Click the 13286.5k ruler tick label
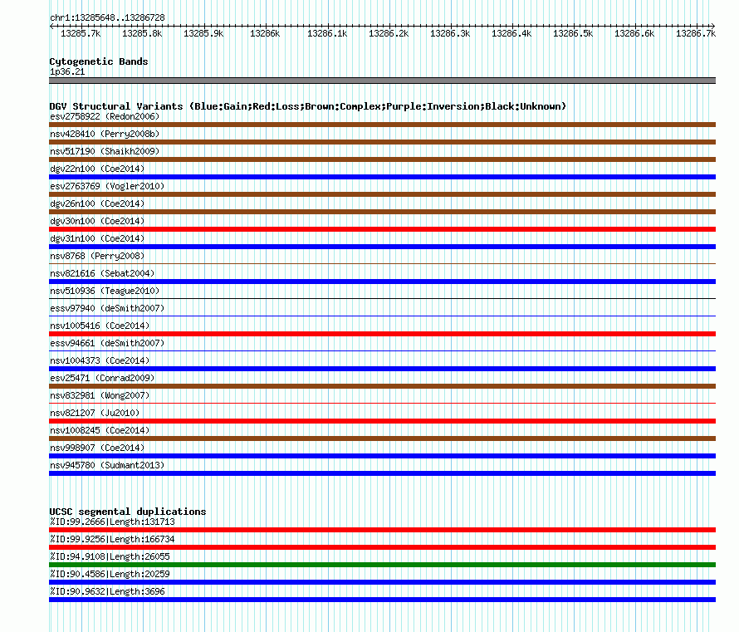This screenshot has height=632, width=739. tap(573, 33)
